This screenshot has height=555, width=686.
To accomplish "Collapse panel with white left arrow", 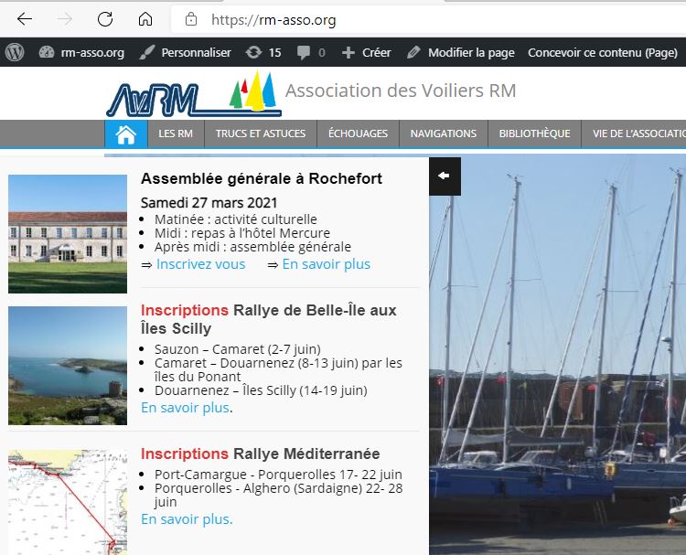I will [445, 176].
